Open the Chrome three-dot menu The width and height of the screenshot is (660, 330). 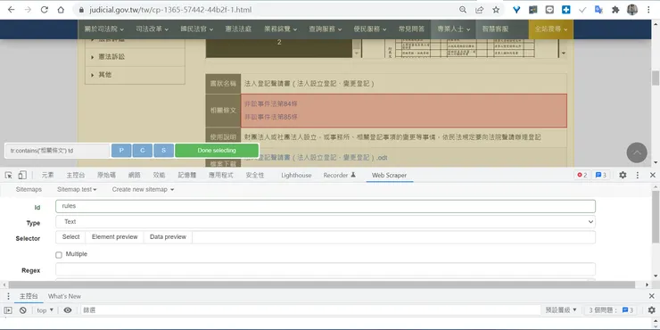[x=648, y=10]
